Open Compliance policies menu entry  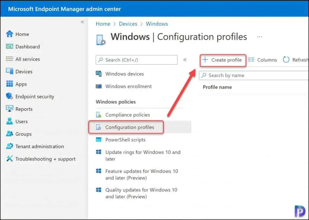click(128, 115)
